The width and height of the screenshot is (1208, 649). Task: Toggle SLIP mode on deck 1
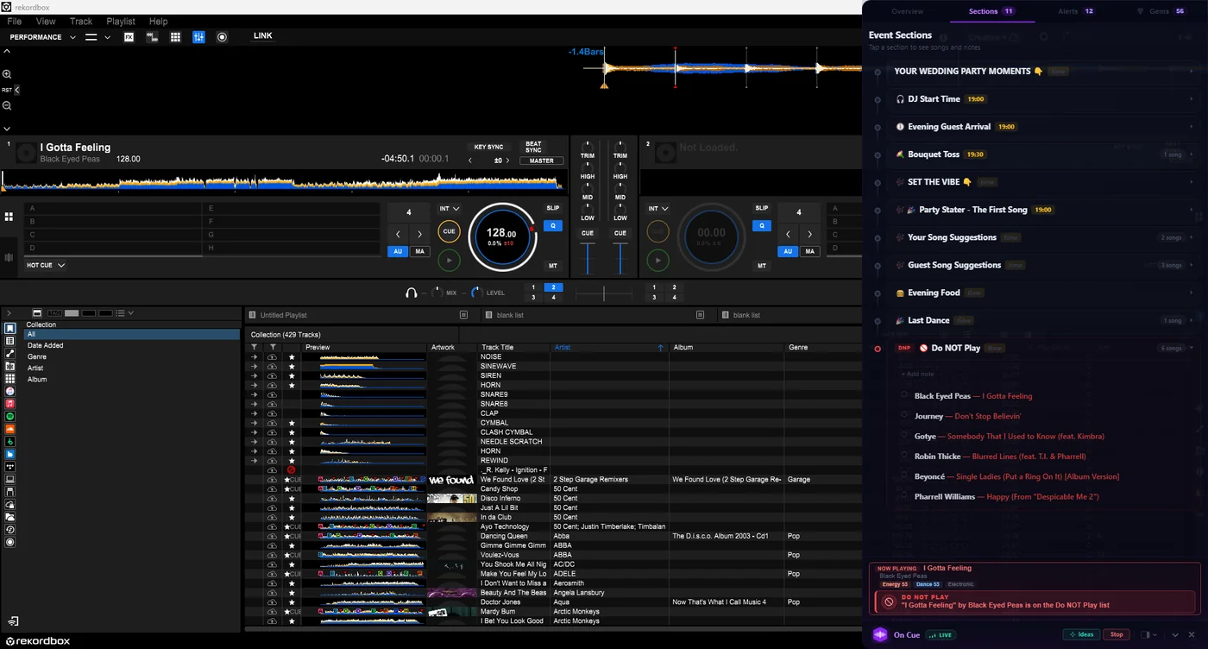553,208
